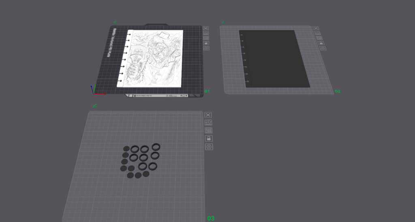The image size is (415, 222).
Task: Edit plate 01 name with green pencil
Action: coord(115,22)
